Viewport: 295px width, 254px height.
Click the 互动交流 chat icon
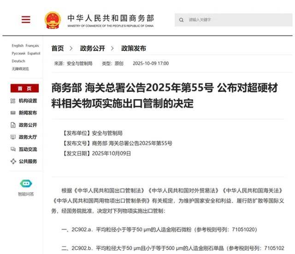tap(13, 149)
